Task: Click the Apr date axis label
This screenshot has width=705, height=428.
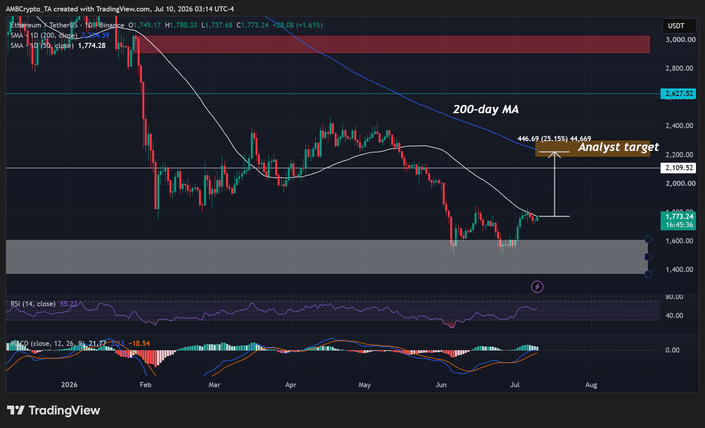Action: (291, 385)
